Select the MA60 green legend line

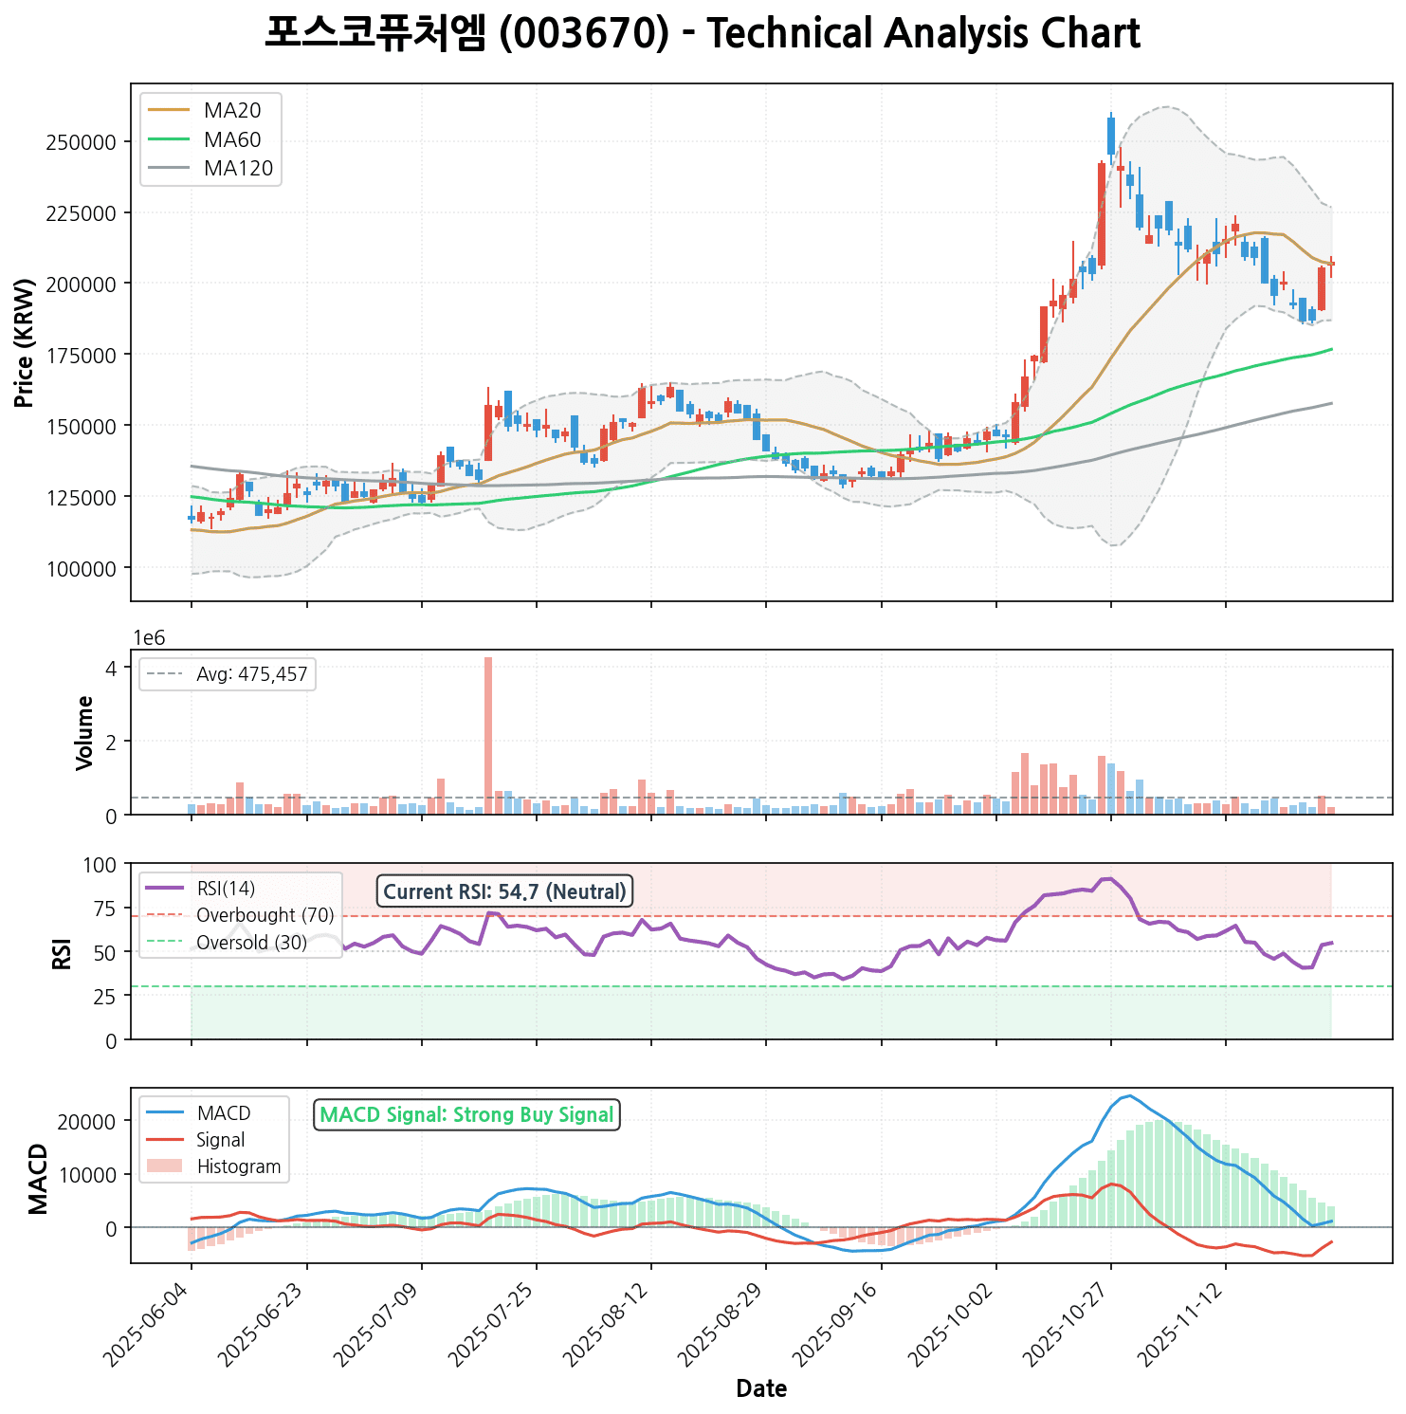(171, 139)
